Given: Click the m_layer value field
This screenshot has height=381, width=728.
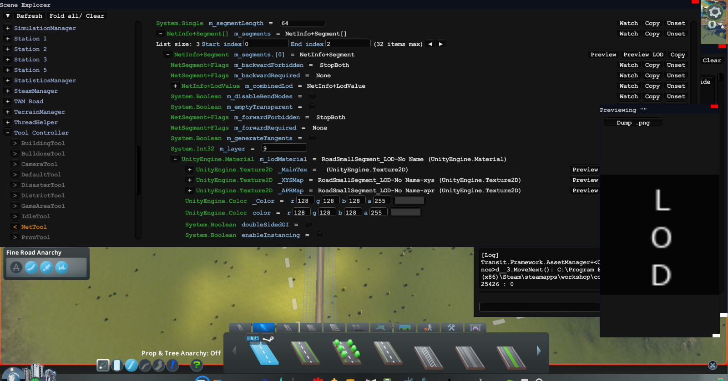Looking at the screenshot, I should click(x=284, y=148).
